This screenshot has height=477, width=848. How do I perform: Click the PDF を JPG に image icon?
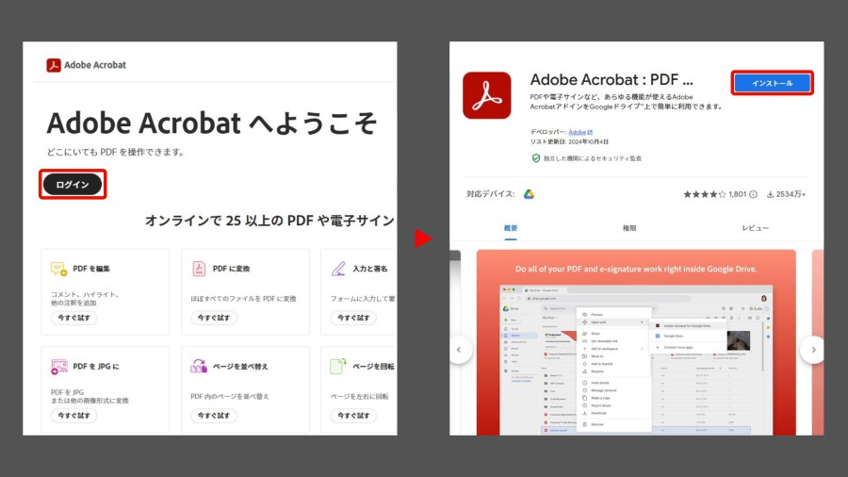pos(59,366)
